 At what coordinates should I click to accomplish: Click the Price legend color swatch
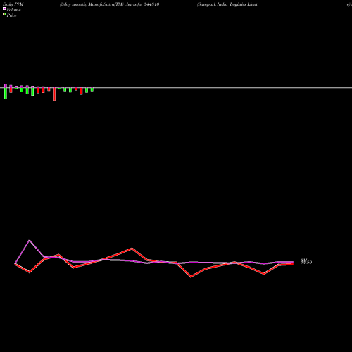pos(4,14)
